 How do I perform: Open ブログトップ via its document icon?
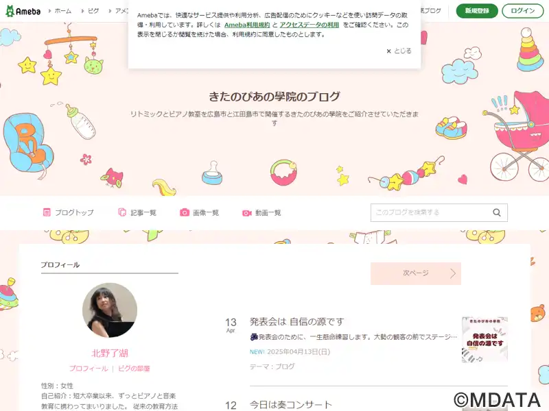[x=47, y=212]
